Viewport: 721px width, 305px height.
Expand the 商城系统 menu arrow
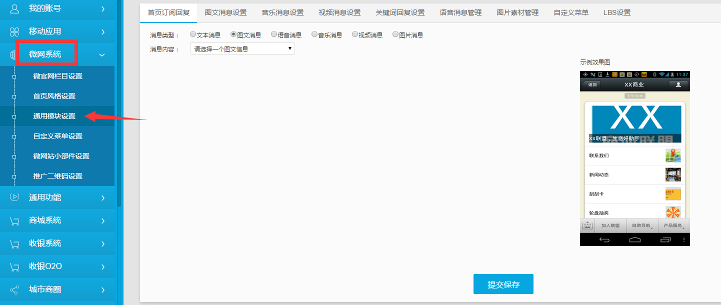(x=102, y=220)
